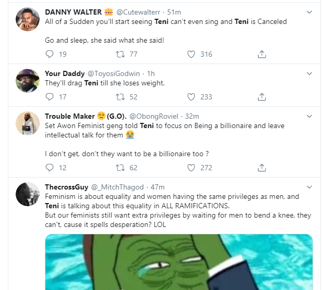Reply to Trouble Maker's tweet

click(x=50, y=168)
